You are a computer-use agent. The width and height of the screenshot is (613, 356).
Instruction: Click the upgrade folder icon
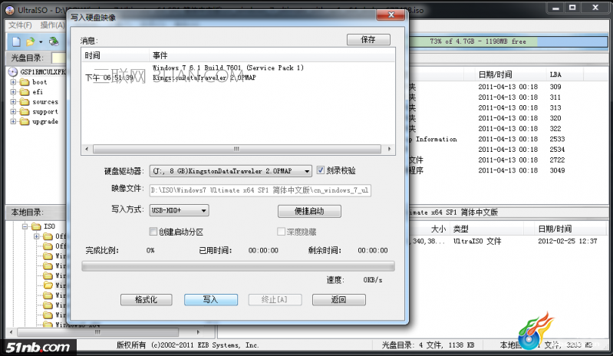(25, 121)
